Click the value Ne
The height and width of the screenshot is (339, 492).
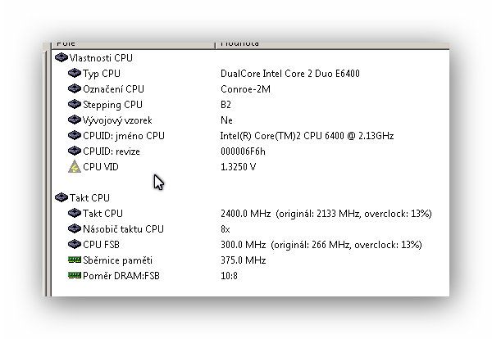pos(226,120)
